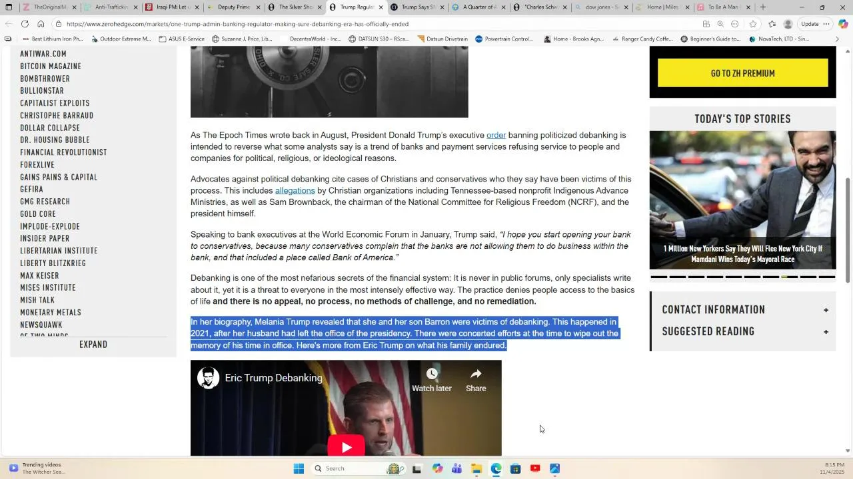Open Datsun Drivetrain bookmark
The width and height of the screenshot is (853, 479).
[442, 39]
